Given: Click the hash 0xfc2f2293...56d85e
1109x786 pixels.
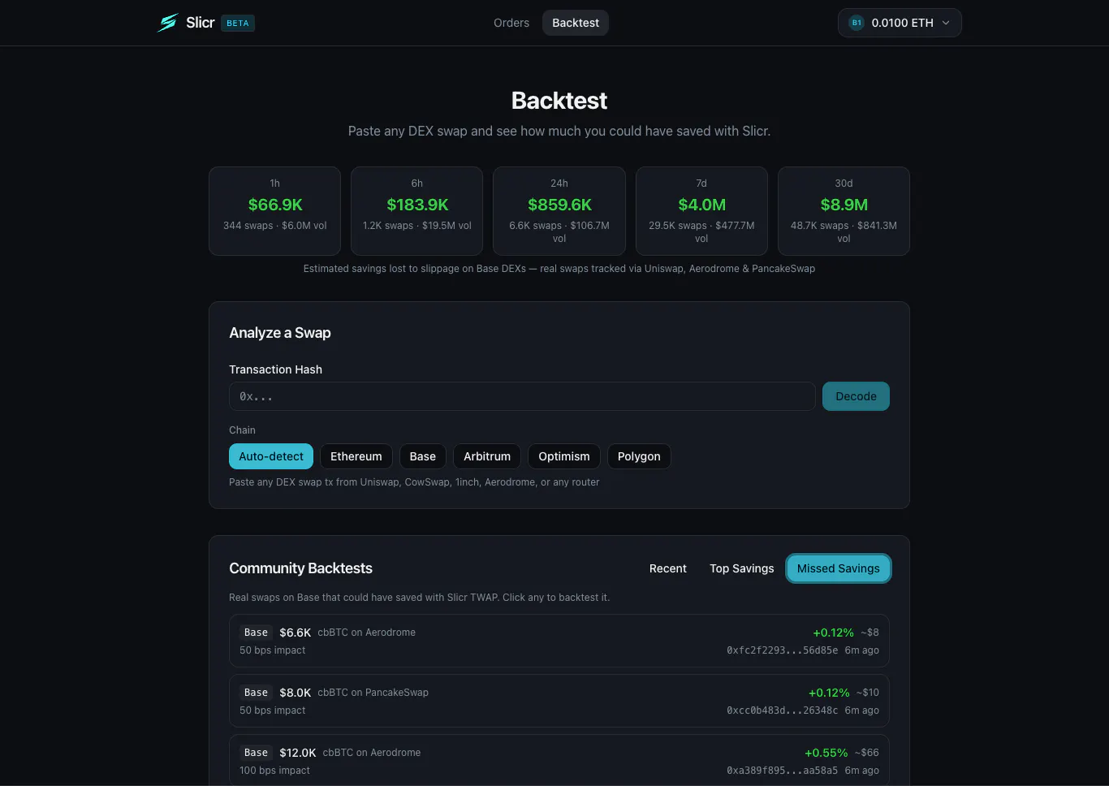Looking at the screenshot, I should pyautogui.click(x=782, y=650).
